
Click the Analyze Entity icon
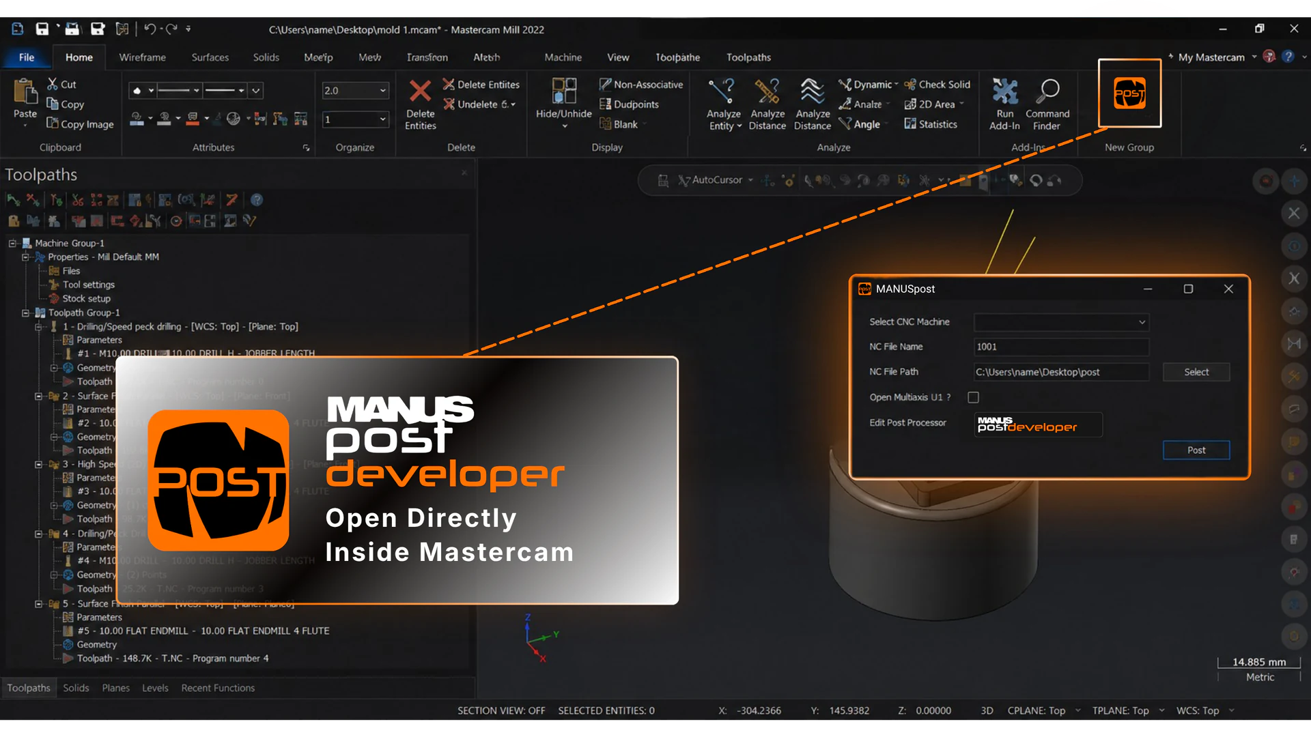pos(722,91)
